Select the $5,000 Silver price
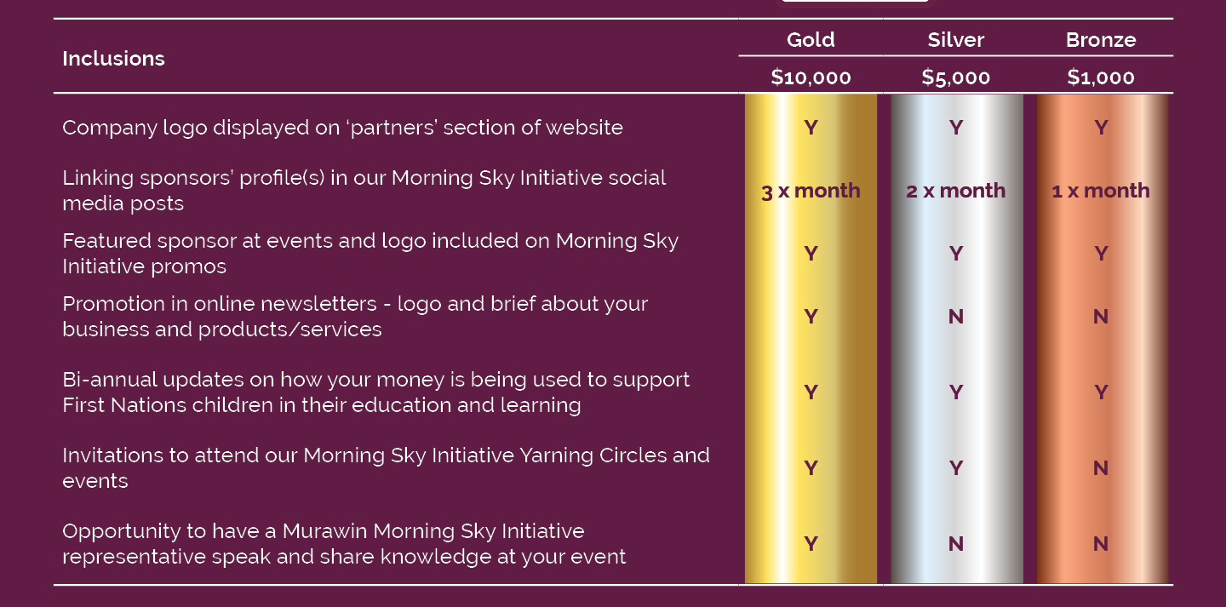The width and height of the screenshot is (1226, 607). tap(956, 77)
